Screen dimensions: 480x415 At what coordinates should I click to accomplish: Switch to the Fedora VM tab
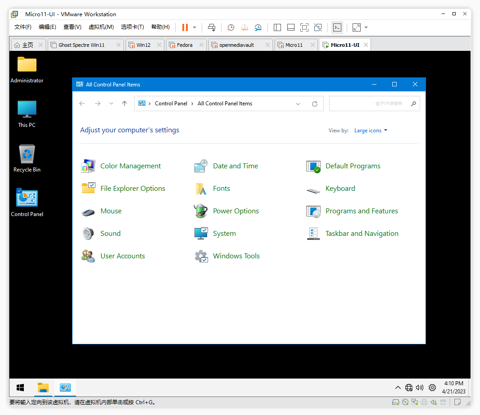click(x=185, y=45)
